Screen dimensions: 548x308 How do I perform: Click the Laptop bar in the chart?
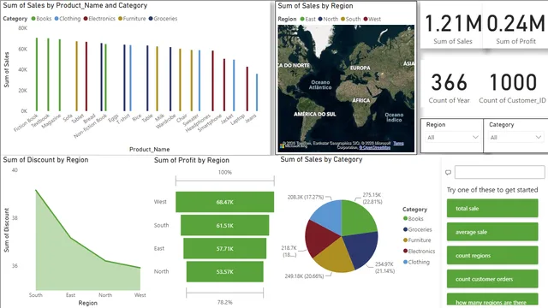pos(247,89)
